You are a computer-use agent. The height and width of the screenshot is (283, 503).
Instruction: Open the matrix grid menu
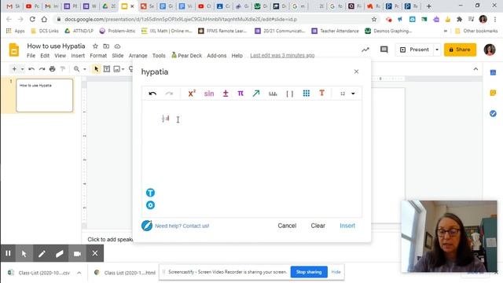point(307,94)
